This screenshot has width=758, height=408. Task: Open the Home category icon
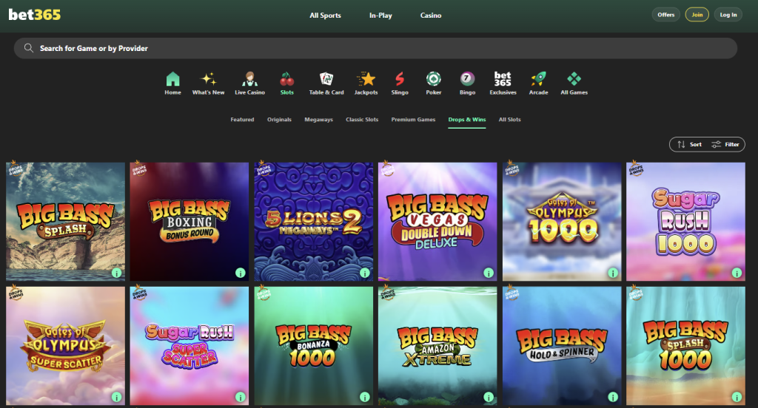pyautogui.click(x=172, y=78)
